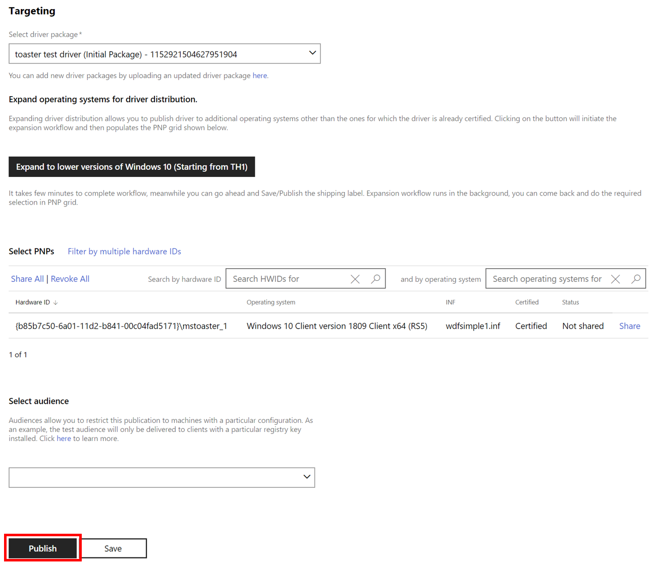
Task: Click the INF column header
Action: click(451, 302)
